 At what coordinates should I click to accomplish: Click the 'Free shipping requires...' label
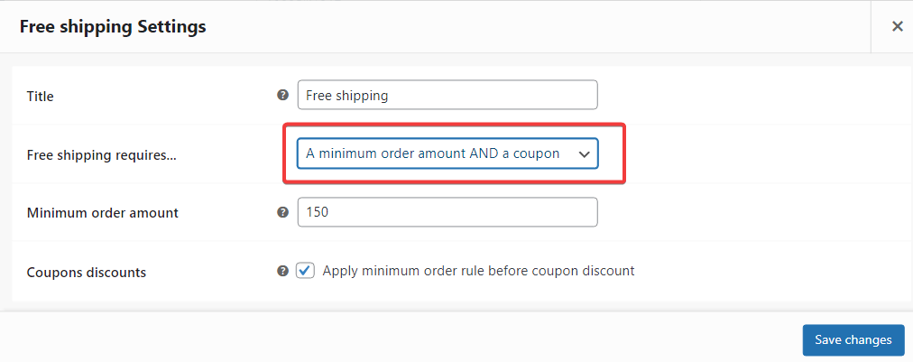[102, 155]
